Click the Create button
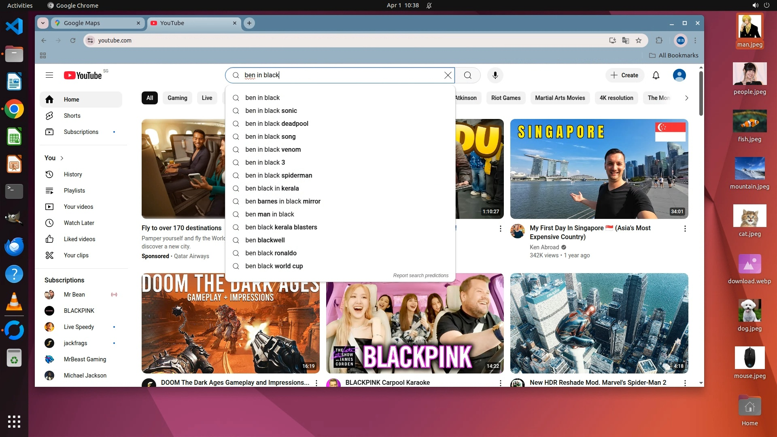 point(624,75)
